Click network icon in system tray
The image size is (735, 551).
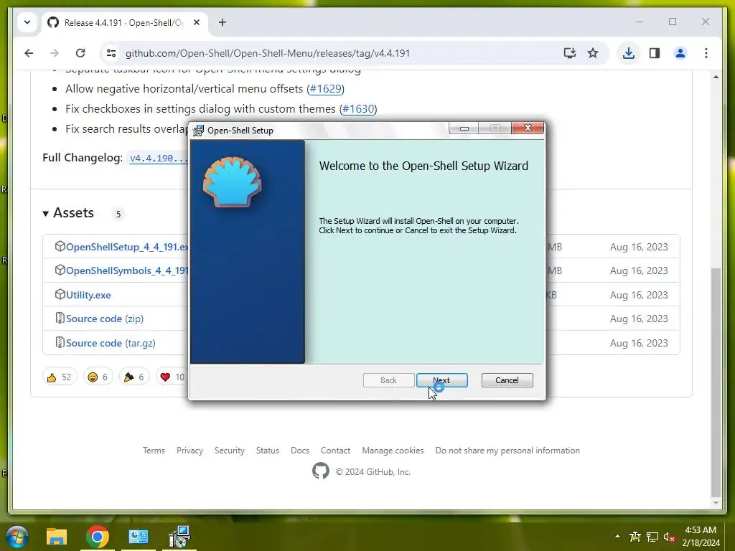(x=652, y=537)
